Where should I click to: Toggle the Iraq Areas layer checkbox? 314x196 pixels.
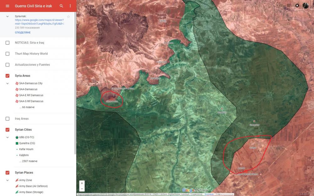(8, 119)
